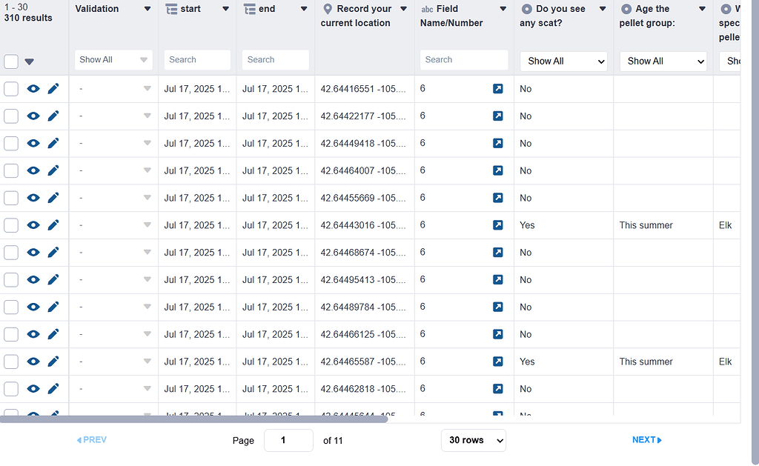Open the map link icon on the second Yes row

click(497, 362)
